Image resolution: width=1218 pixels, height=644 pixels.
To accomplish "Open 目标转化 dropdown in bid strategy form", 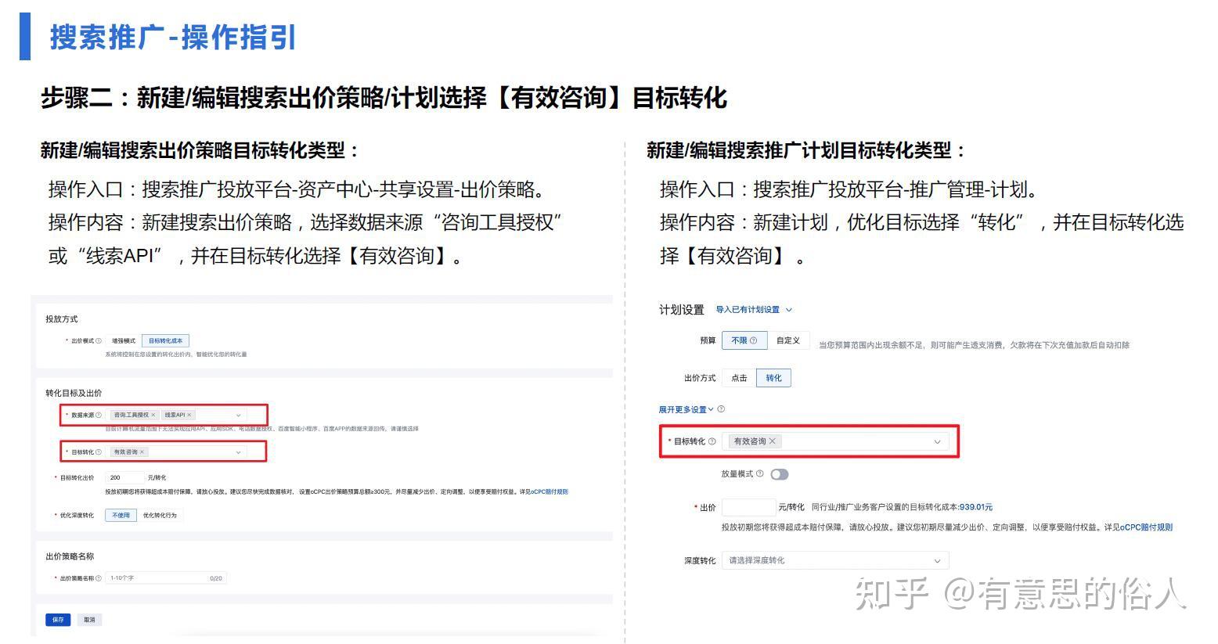I will tap(239, 452).
